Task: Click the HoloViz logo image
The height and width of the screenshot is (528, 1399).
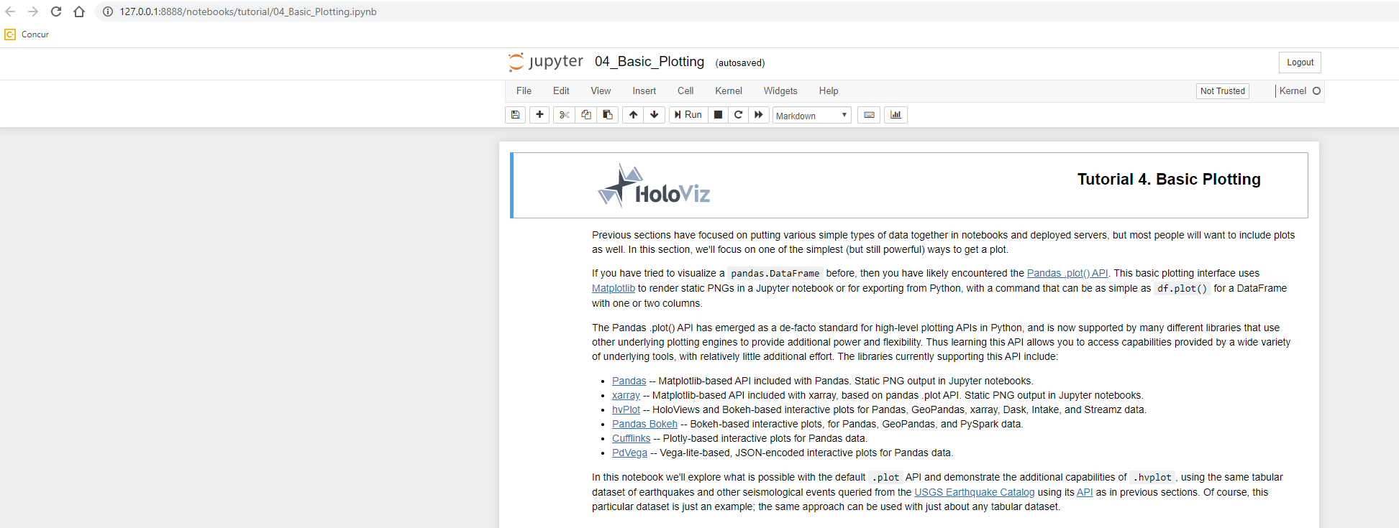Action: click(654, 186)
